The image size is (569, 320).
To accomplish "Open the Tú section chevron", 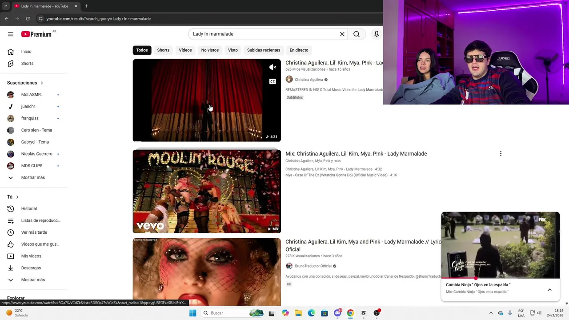I will (17, 197).
